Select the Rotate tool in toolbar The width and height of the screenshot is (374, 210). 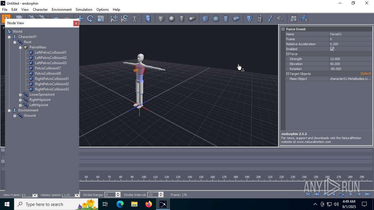point(90,19)
